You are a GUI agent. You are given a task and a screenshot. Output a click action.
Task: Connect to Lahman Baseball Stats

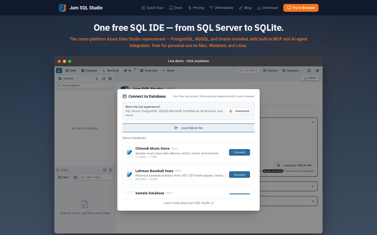(240, 175)
